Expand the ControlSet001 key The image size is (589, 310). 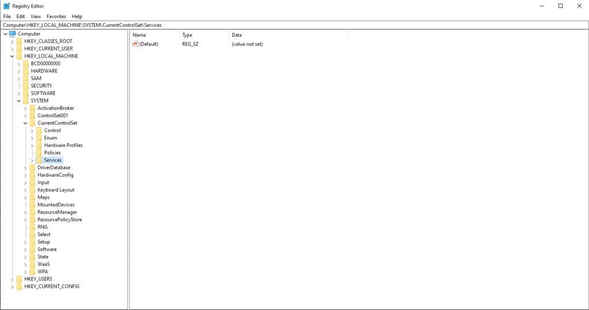click(25, 116)
